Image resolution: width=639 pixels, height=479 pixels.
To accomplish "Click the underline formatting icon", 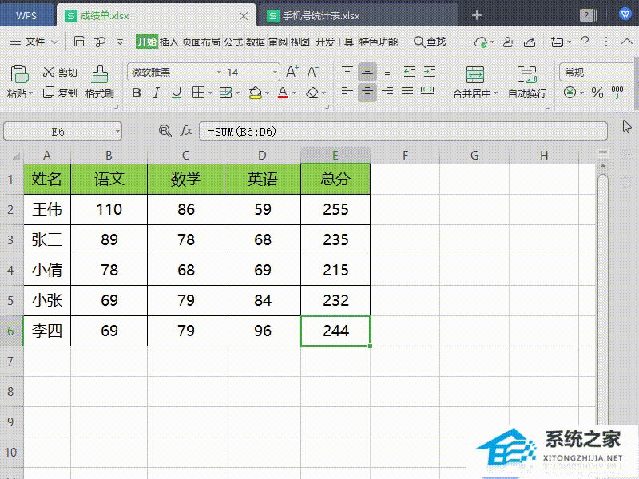I will tap(176, 93).
